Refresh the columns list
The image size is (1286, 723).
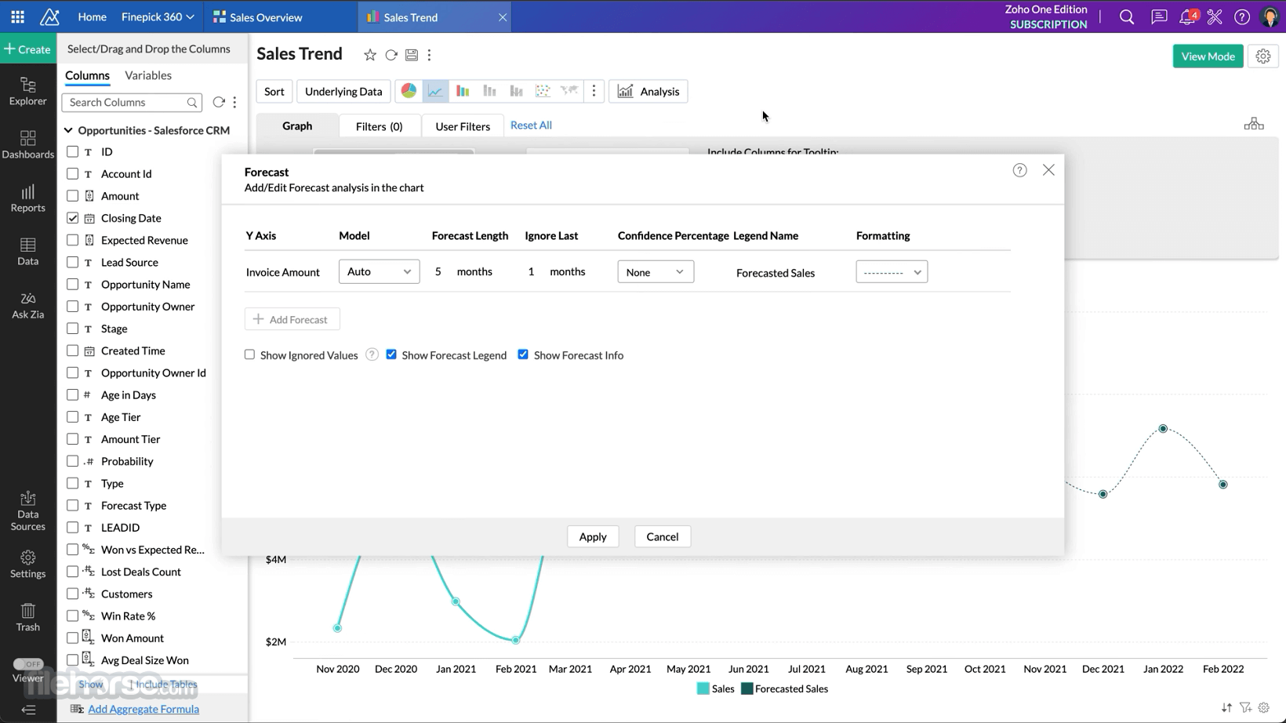point(219,103)
